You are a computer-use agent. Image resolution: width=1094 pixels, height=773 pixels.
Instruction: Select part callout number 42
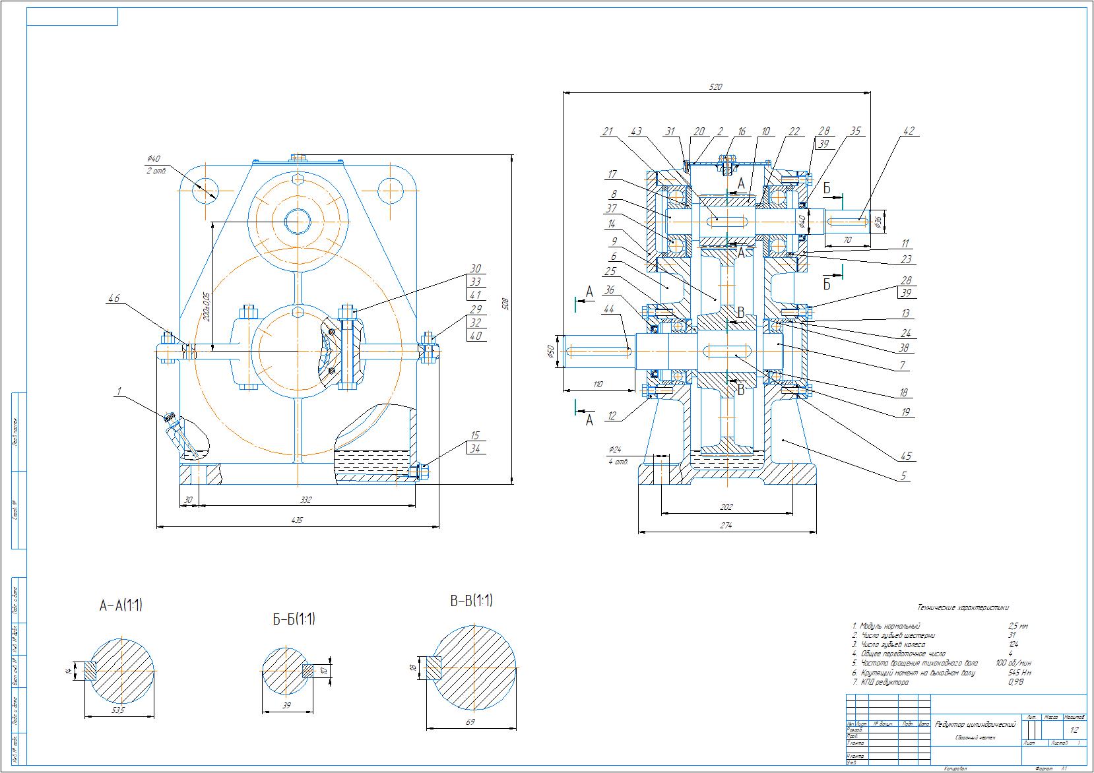(x=908, y=131)
